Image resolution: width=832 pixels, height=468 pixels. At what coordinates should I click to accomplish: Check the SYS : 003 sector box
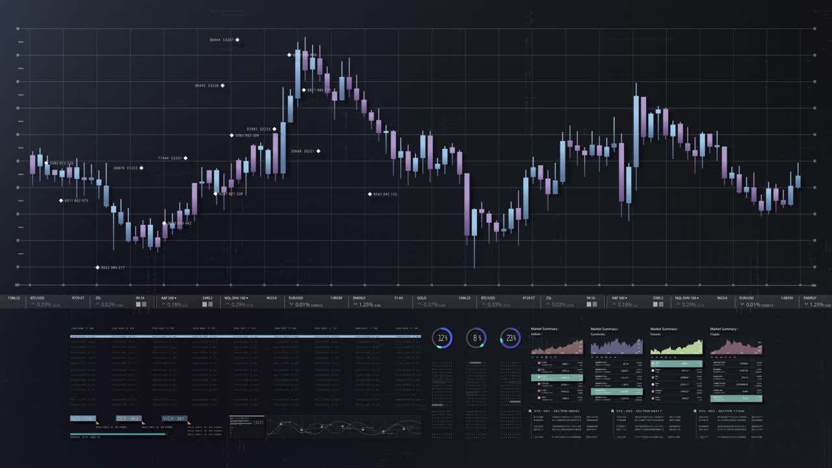[x=694, y=411]
